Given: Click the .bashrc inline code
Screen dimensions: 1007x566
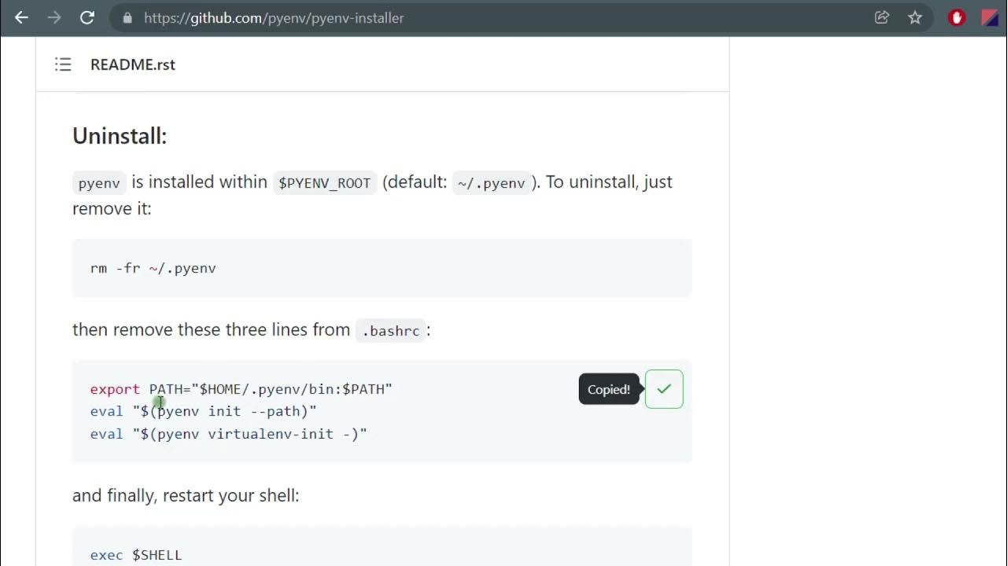Looking at the screenshot, I should point(390,331).
